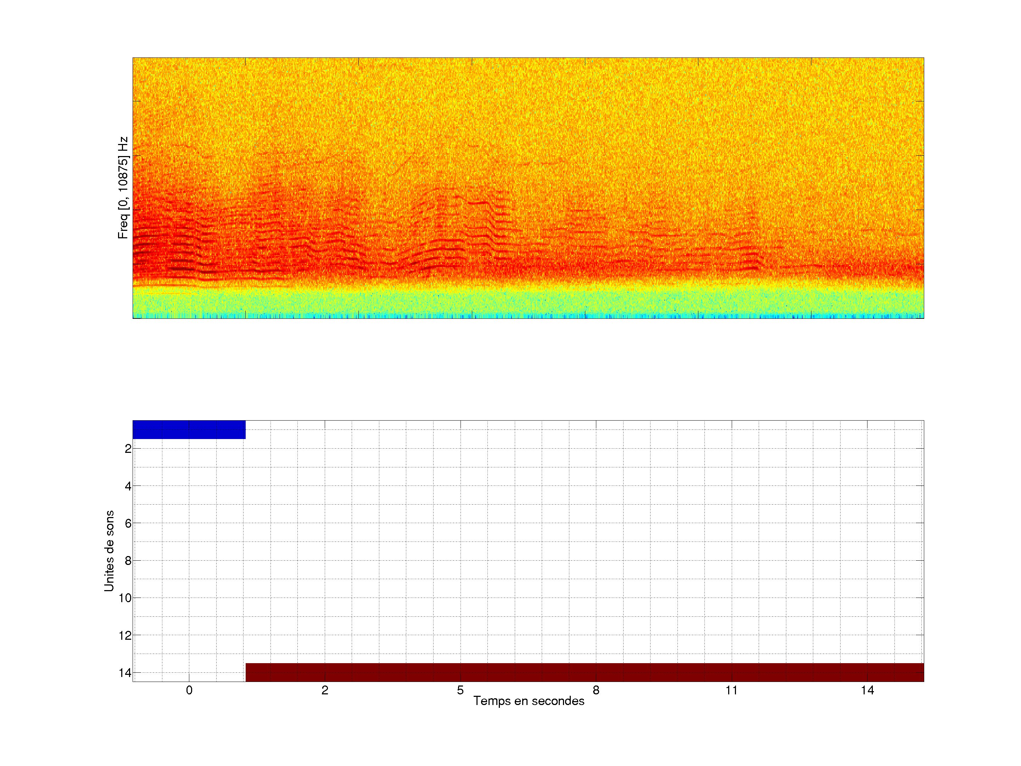Click x-axis tick label 8
The width and height of the screenshot is (1021, 766).
pyautogui.click(x=596, y=690)
